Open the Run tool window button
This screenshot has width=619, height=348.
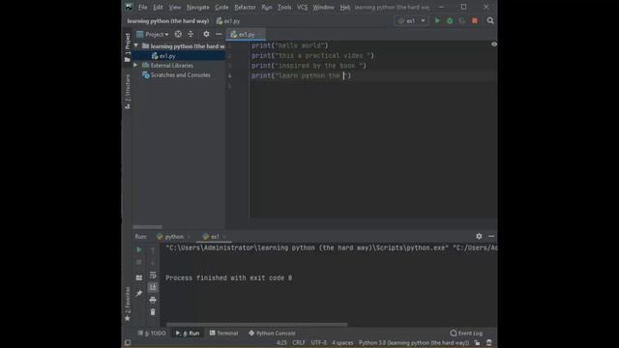pos(188,333)
